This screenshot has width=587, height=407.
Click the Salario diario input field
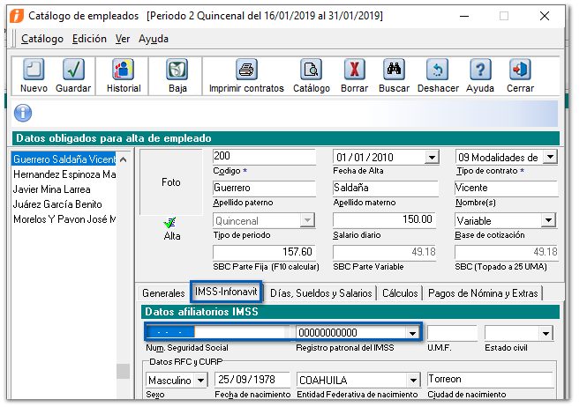386,220
